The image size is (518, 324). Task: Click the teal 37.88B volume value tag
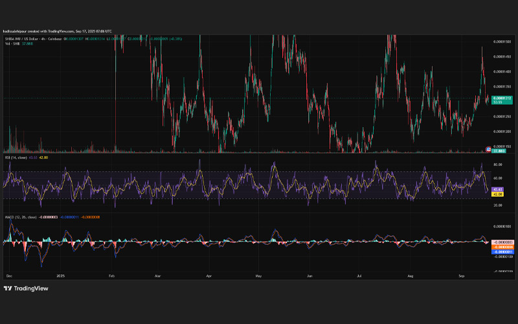tap(499, 151)
